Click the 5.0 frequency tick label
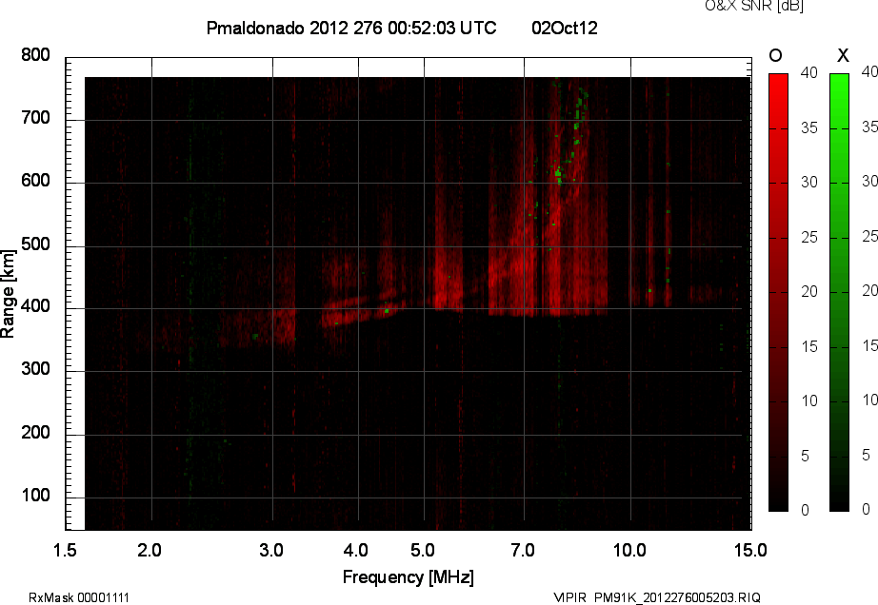This screenshot has height=605, width=878. (423, 550)
